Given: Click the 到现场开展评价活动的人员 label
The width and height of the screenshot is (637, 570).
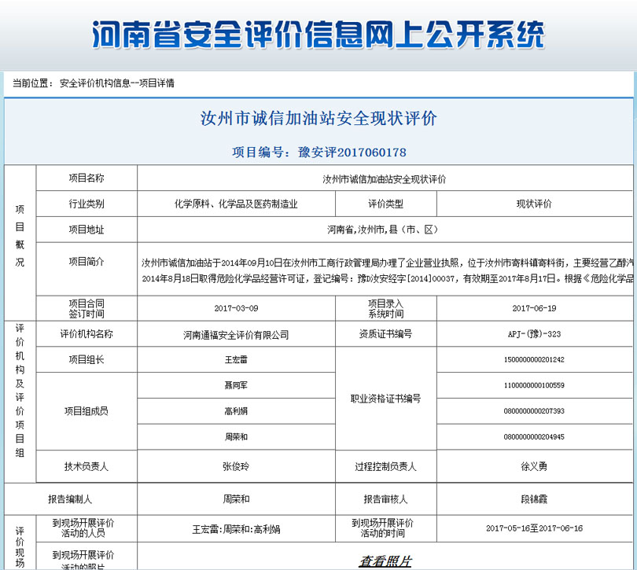Looking at the screenshot, I should (x=83, y=528).
